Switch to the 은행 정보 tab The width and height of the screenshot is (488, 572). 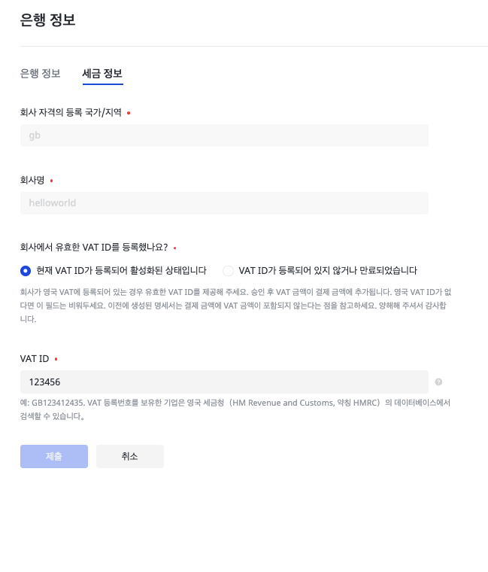tap(41, 74)
